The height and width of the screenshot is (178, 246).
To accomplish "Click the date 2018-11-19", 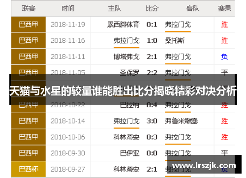I will (x=68, y=25).
